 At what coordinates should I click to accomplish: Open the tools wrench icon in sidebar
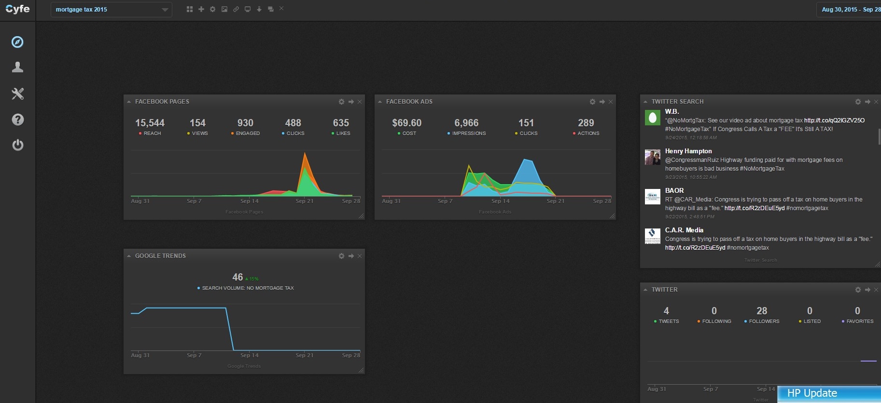pos(17,94)
